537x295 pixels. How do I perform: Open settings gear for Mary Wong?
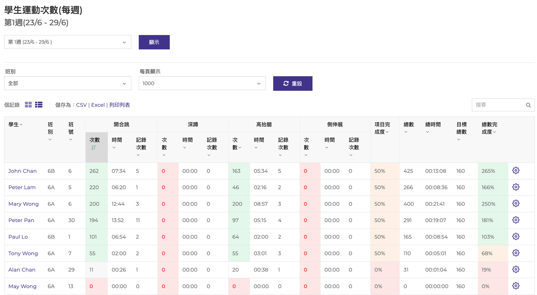pos(516,204)
